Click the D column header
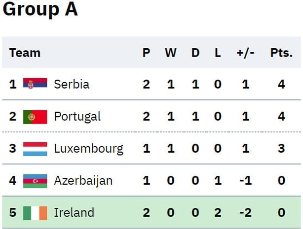Image resolution: width=303 pixels, height=229 pixels. click(x=195, y=53)
